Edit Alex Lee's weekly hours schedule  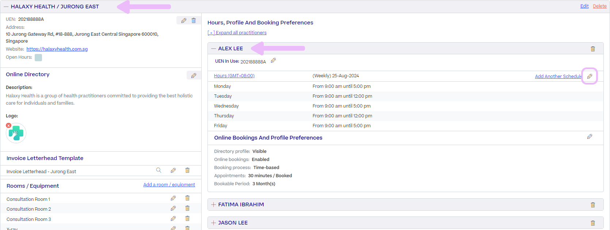[x=590, y=76]
